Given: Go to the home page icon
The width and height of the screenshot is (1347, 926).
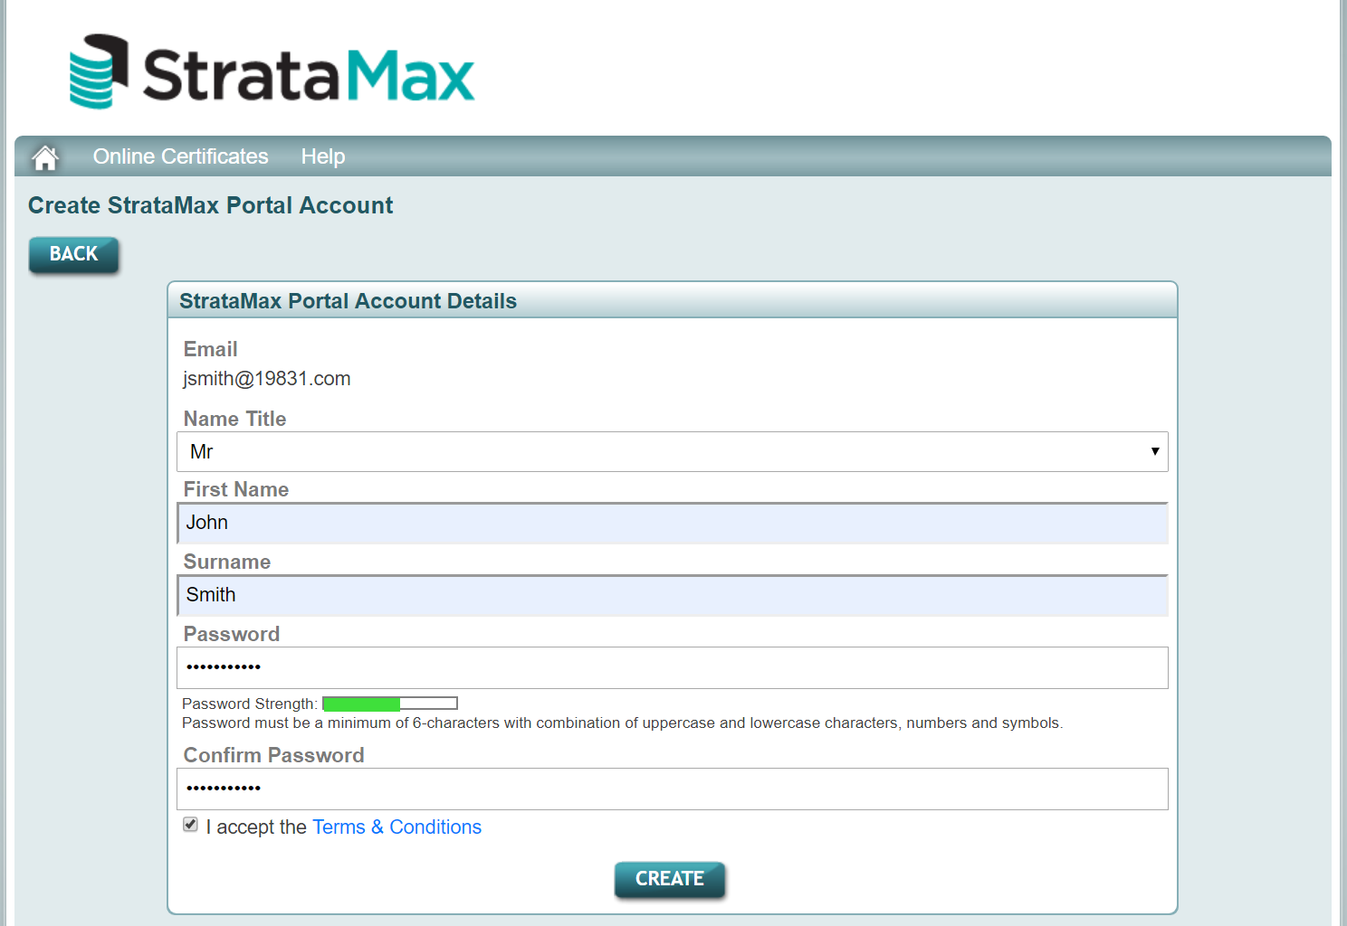Looking at the screenshot, I should click(45, 157).
